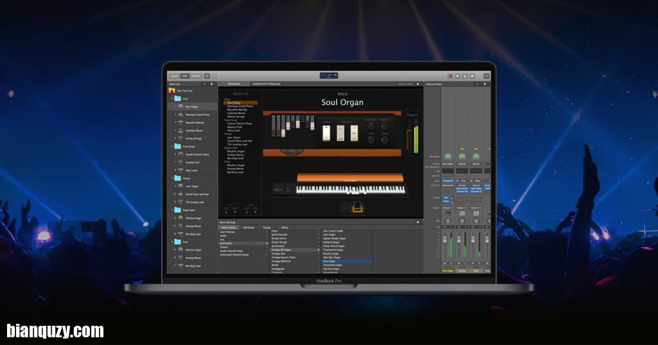Image resolution: width=658 pixels, height=345 pixels.
Task: Select Instrument category in Patch Library
Action: 244,243
